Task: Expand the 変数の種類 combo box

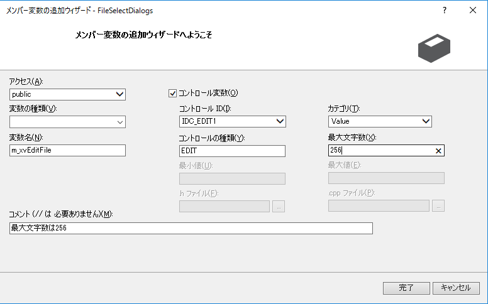Action: (x=67, y=122)
